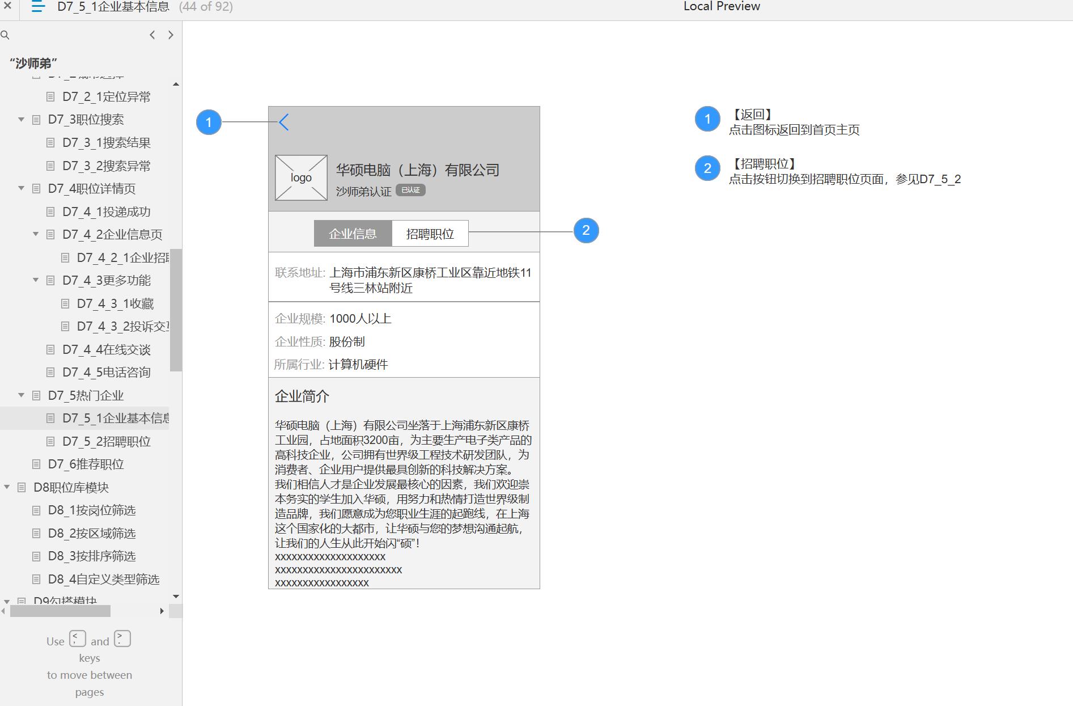Close the sidebar with the X icon
The height and width of the screenshot is (706, 1073).
pyautogui.click(x=7, y=6)
